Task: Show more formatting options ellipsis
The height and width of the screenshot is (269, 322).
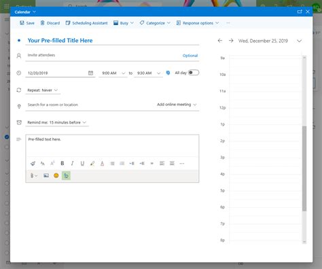Action: click(182, 163)
